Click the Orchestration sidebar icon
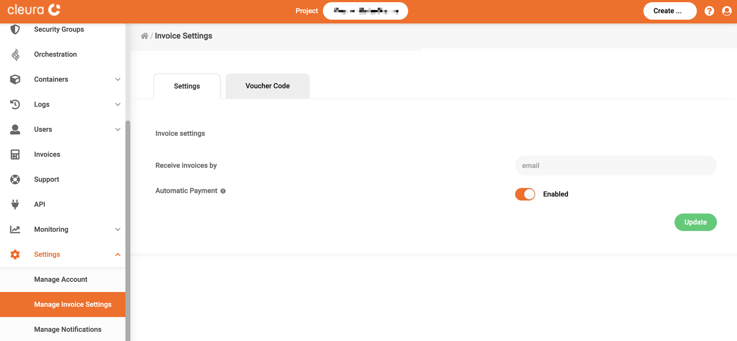This screenshot has width=737, height=341. [x=15, y=55]
